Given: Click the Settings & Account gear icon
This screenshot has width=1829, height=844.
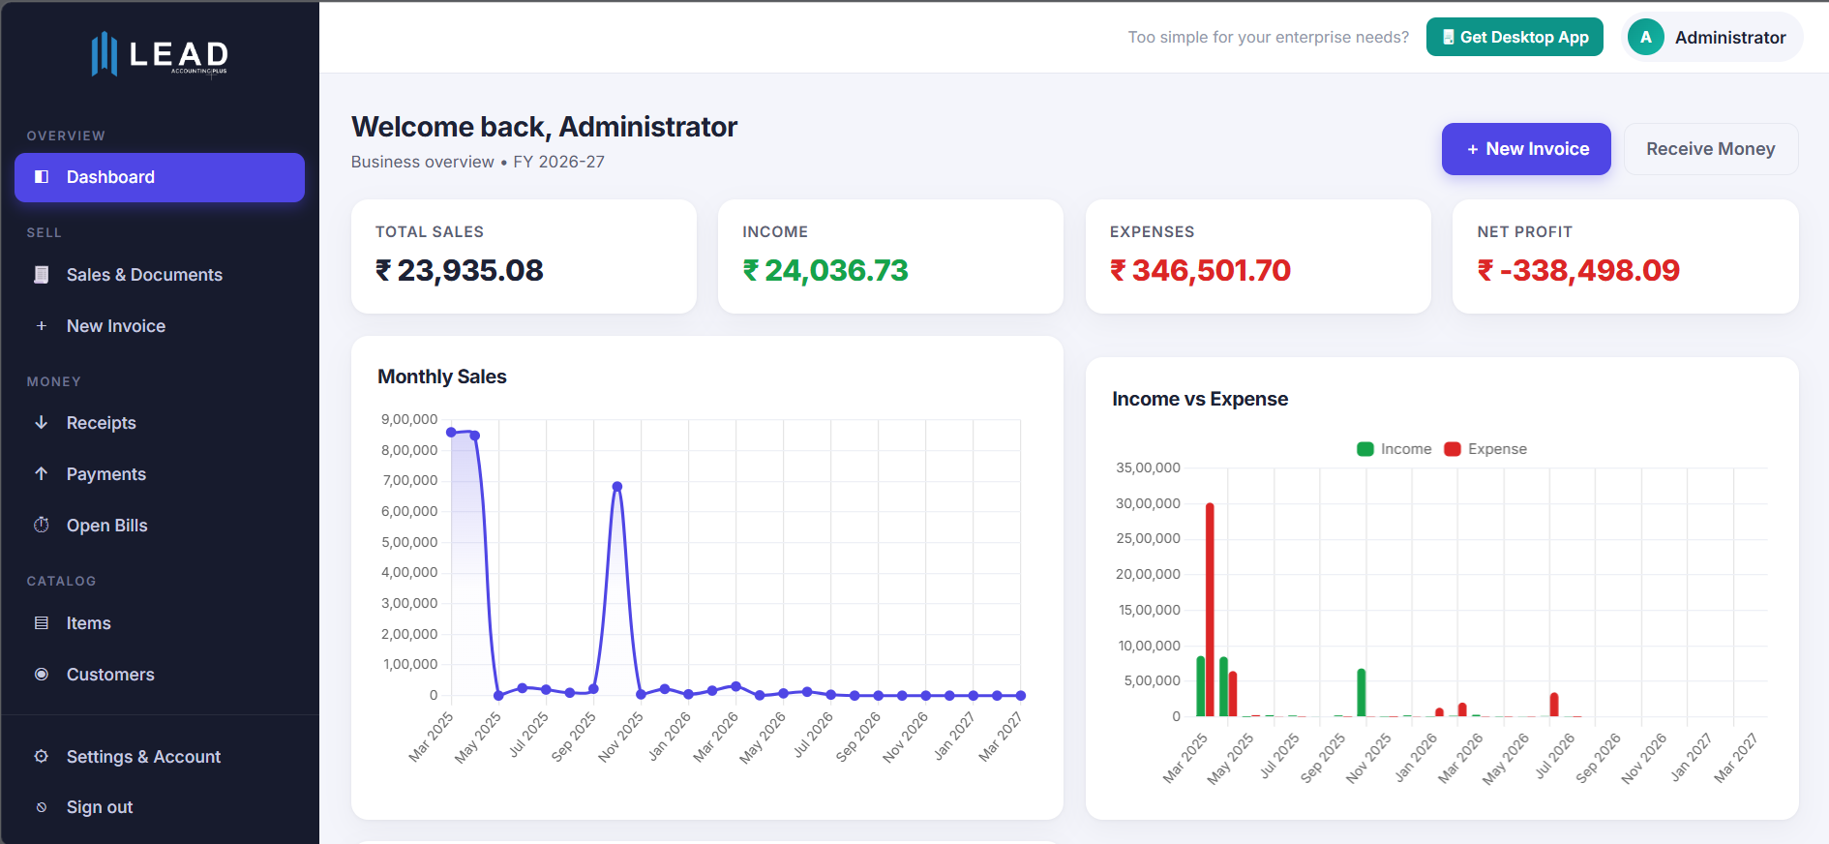Looking at the screenshot, I should pyautogui.click(x=42, y=757).
